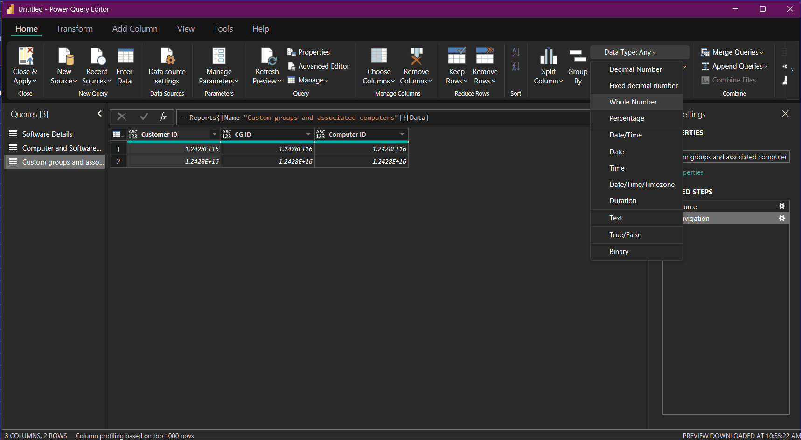Switch to the Transform tab
Screen dimensions: 801x440
(75, 29)
